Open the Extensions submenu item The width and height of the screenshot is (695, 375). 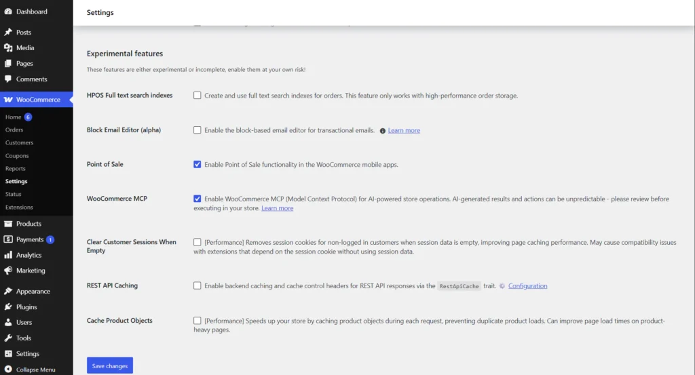tap(19, 208)
